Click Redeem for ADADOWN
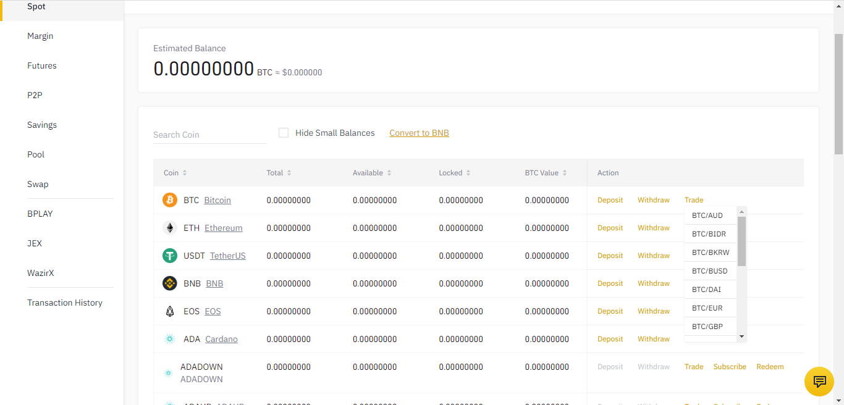 click(770, 367)
